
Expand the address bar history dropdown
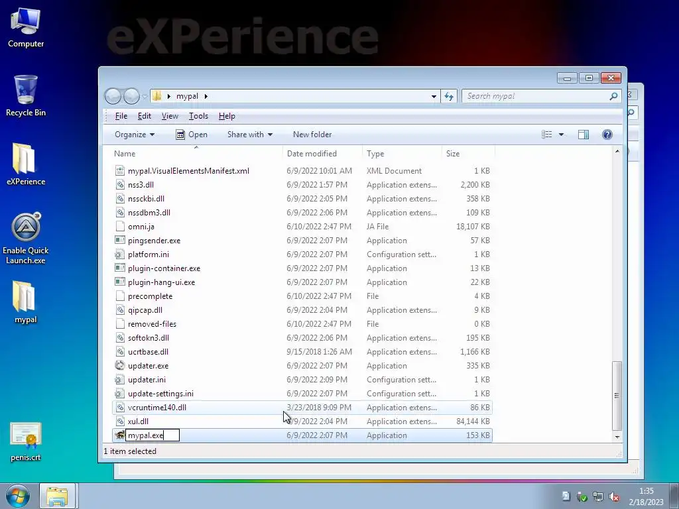pyautogui.click(x=434, y=97)
